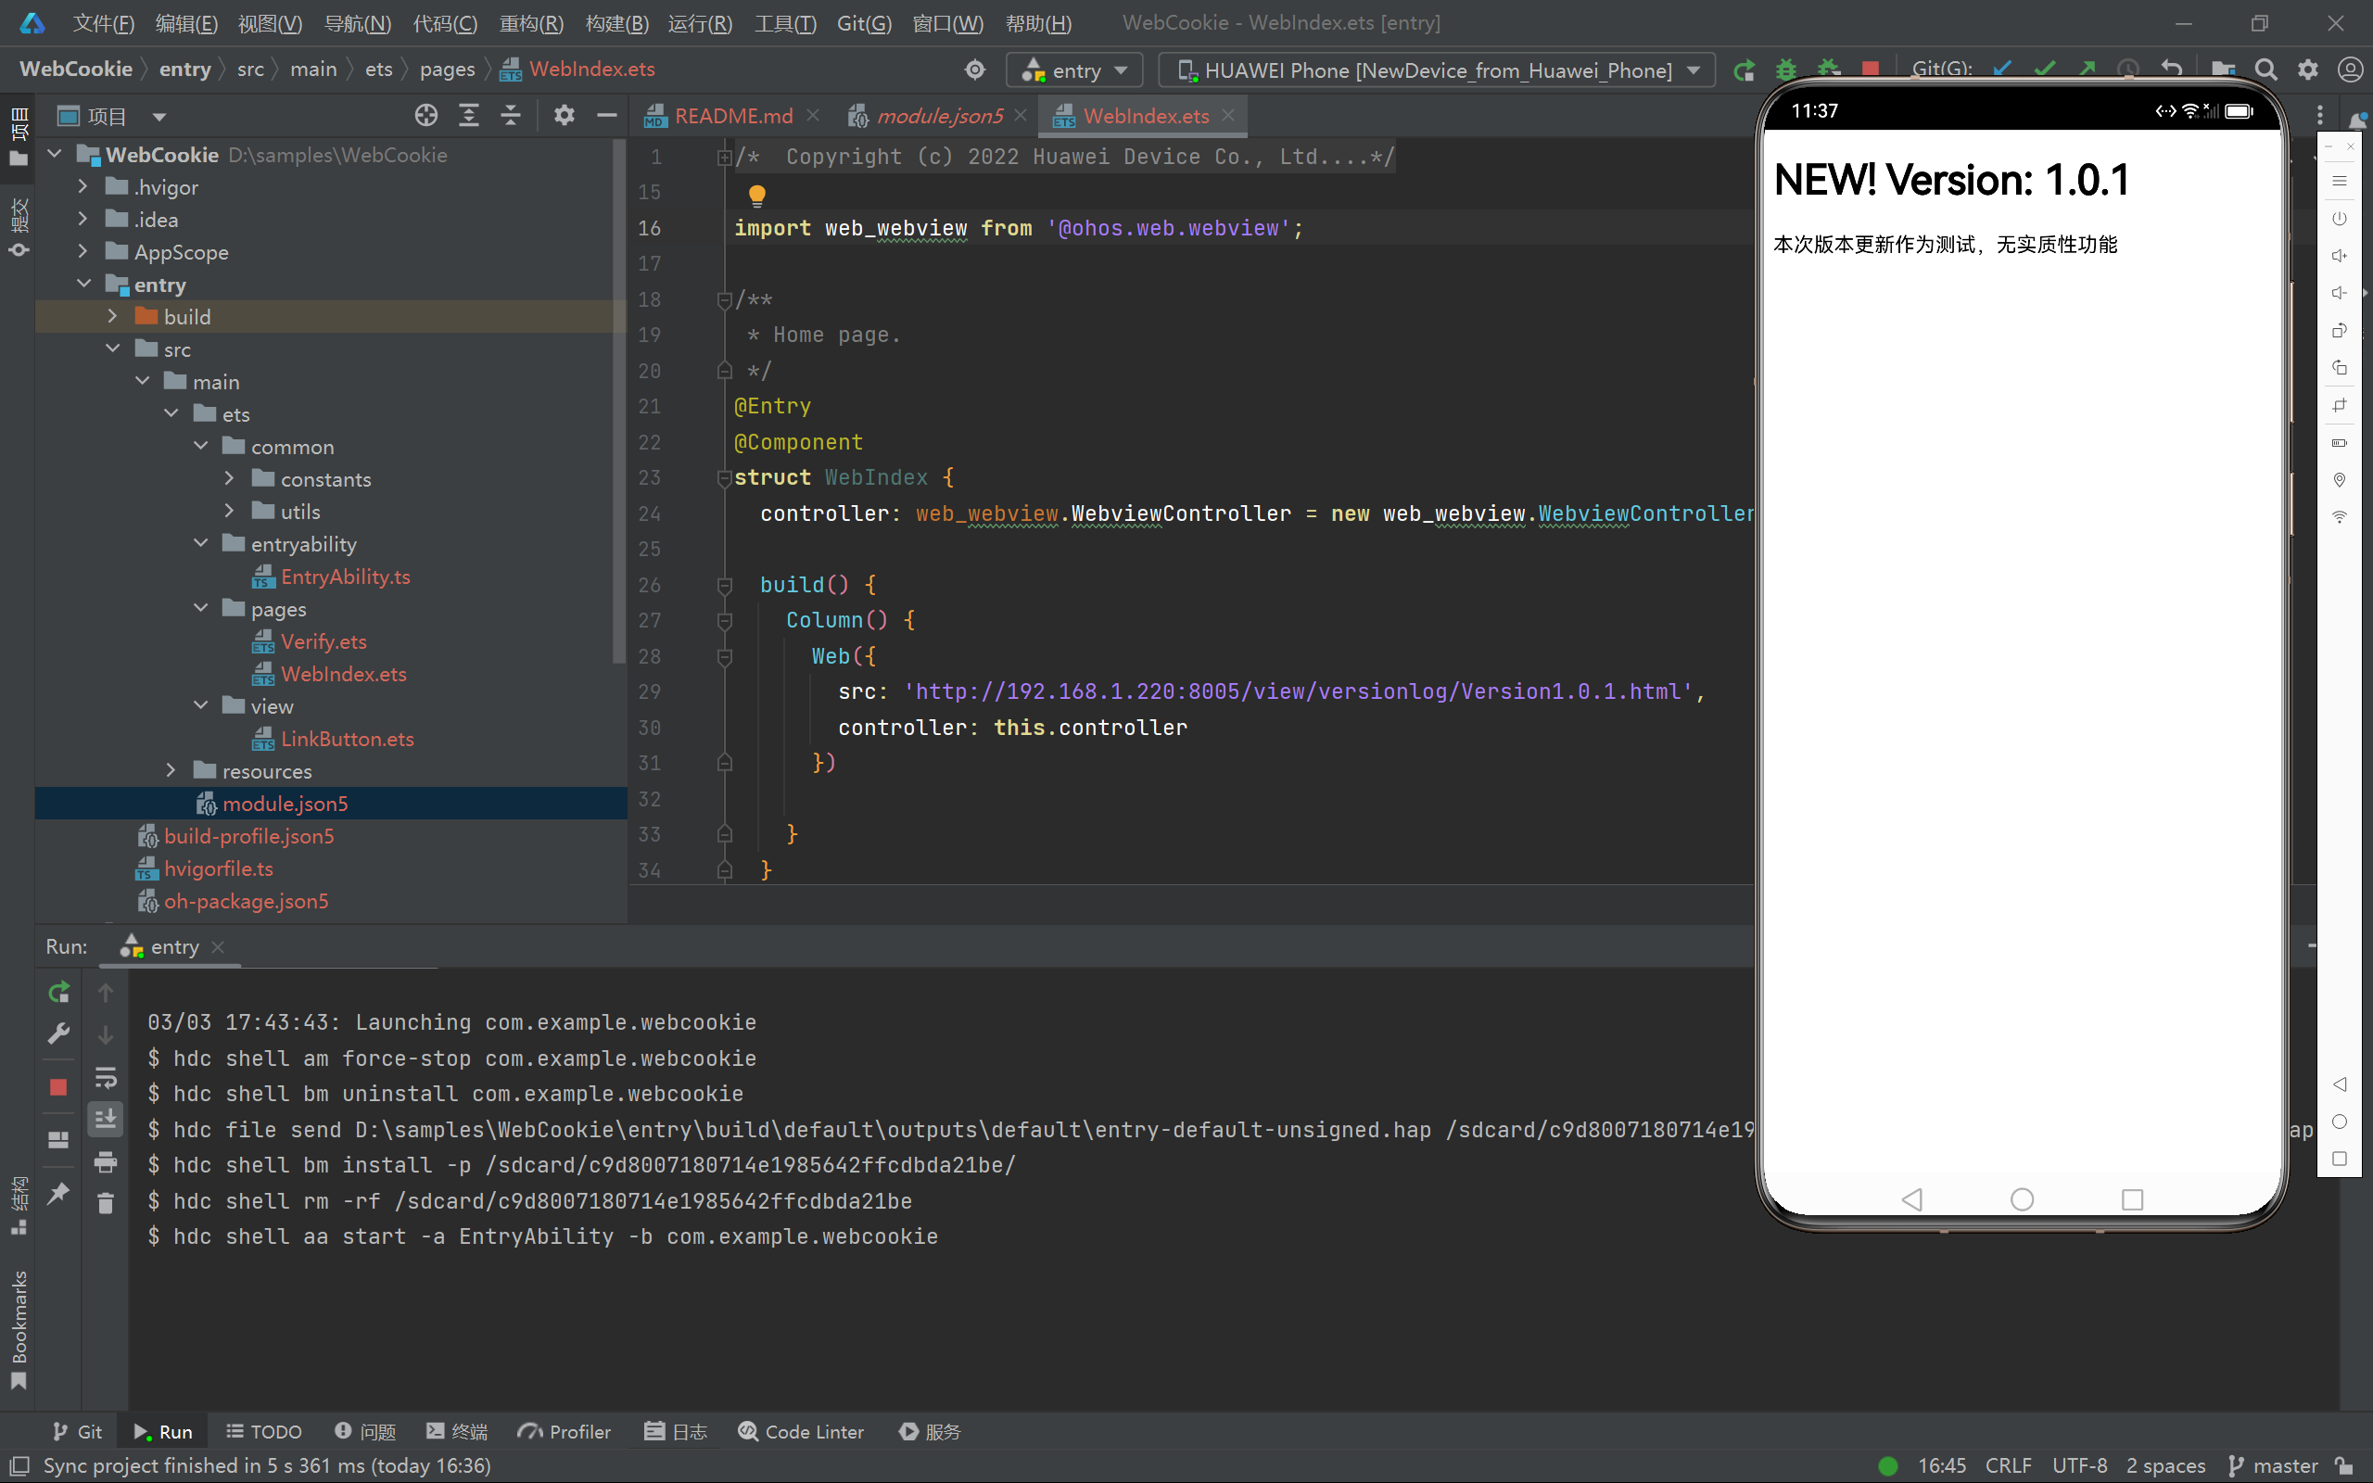Click emulator back triangle navigation button
The height and width of the screenshot is (1483, 2373).
pos(2340,1084)
